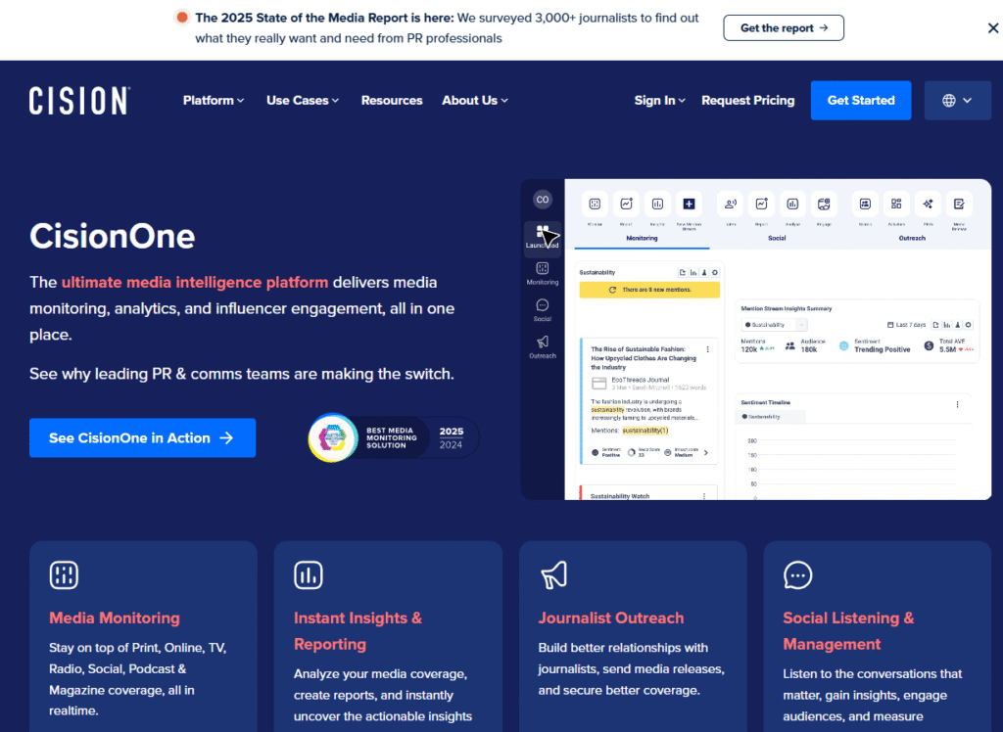Click See CisionOne in Action button
This screenshot has width=1003, height=732.
point(142,437)
